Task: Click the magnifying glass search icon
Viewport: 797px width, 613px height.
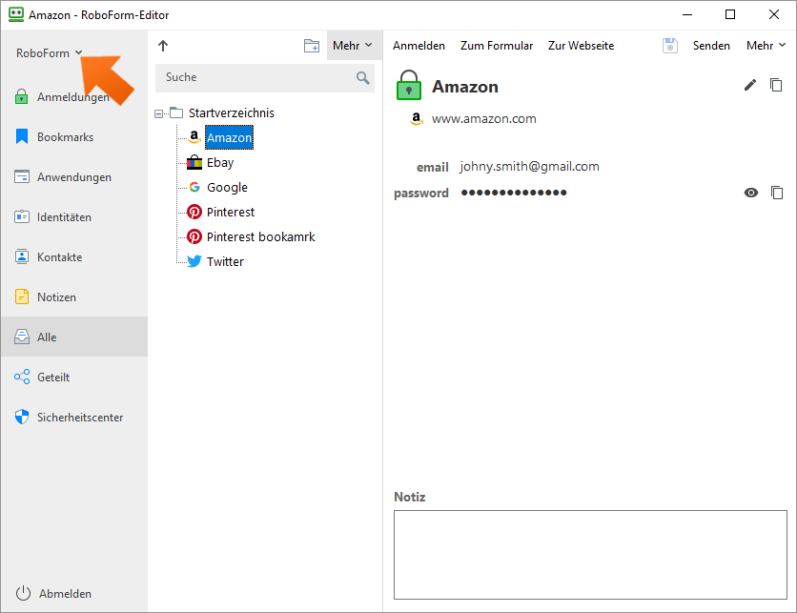Action: [x=362, y=78]
